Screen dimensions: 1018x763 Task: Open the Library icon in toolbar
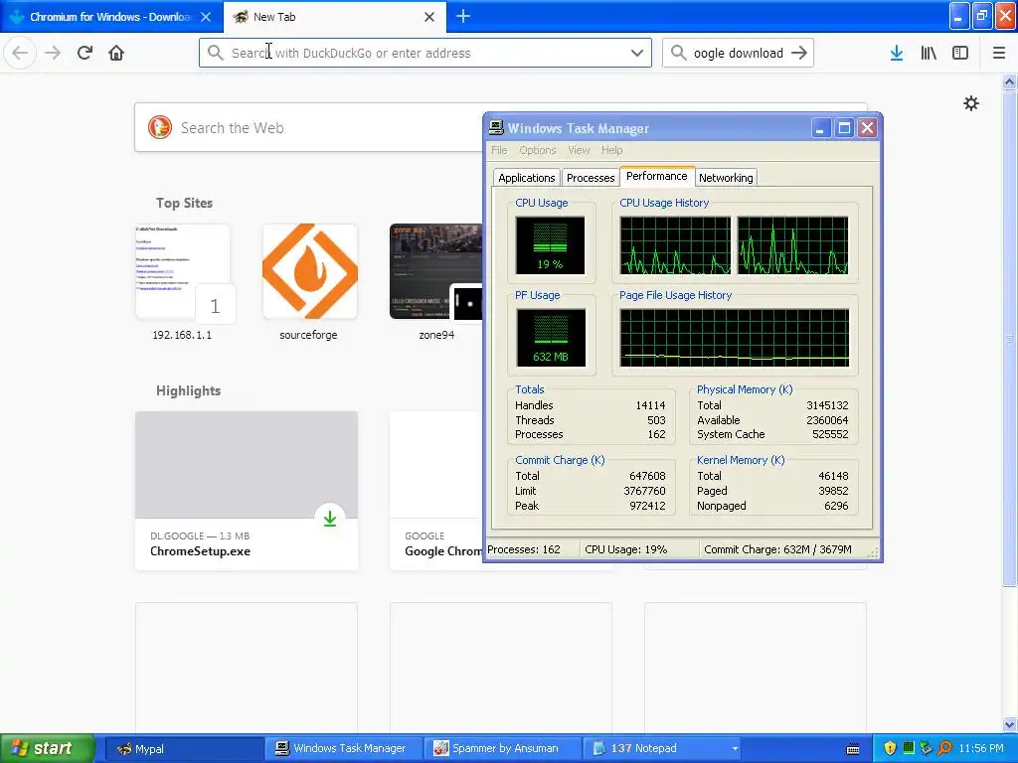tap(929, 53)
